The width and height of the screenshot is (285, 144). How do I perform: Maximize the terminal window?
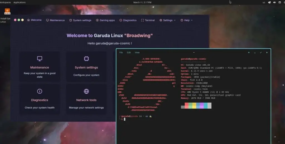(261, 53)
